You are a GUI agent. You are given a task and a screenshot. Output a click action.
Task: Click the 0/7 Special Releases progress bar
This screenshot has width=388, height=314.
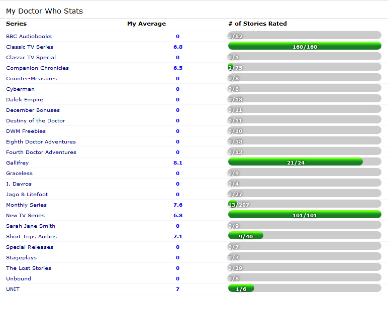pos(305,246)
